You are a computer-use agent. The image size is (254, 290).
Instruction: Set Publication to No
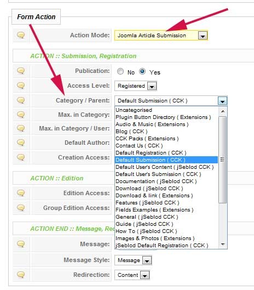tap(120, 71)
